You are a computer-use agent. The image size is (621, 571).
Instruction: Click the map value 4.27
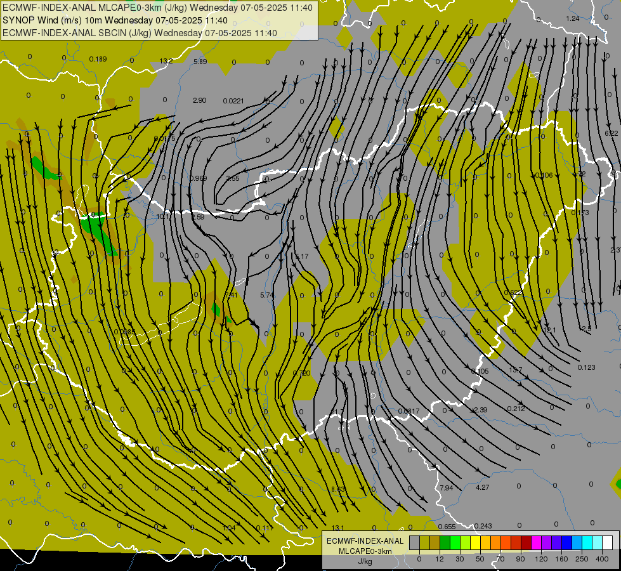482,487
